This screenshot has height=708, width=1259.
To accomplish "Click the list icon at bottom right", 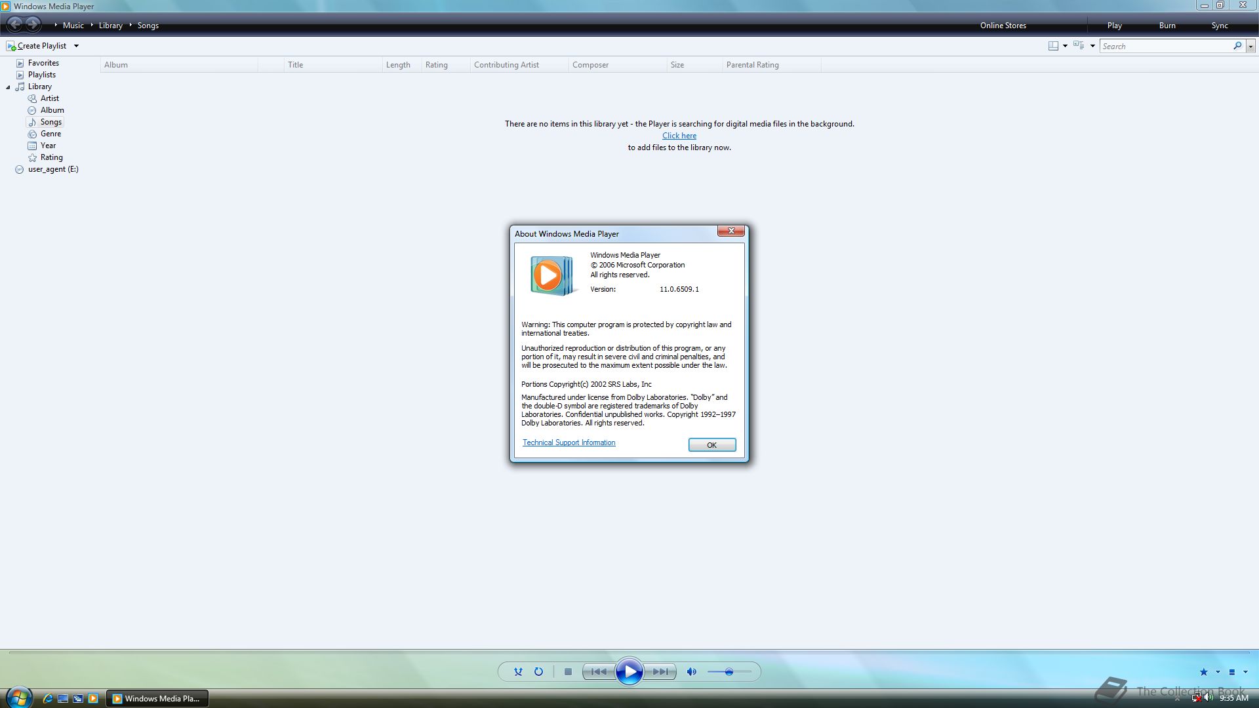I will (1231, 672).
